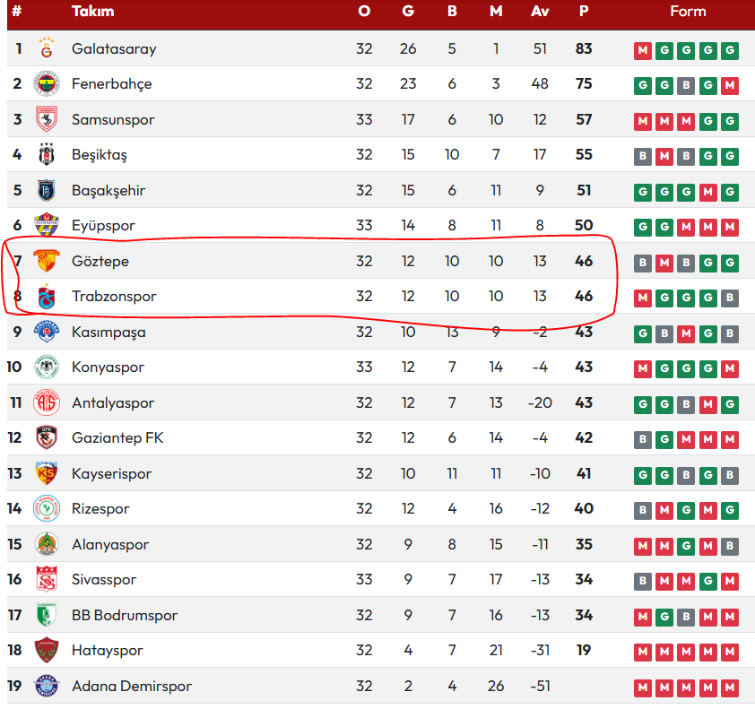The image size is (755, 709).
Task: Select the Adana Demirspor crest
Action: click(x=47, y=686)
